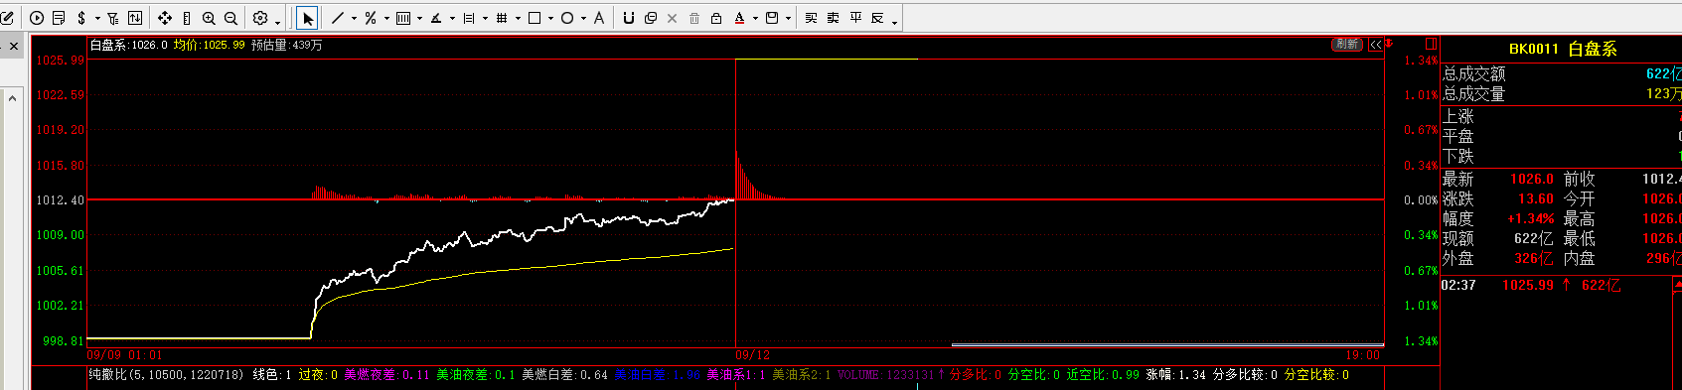
Task: Select the arrow pointer tool
Action: [x=307, y=18]
